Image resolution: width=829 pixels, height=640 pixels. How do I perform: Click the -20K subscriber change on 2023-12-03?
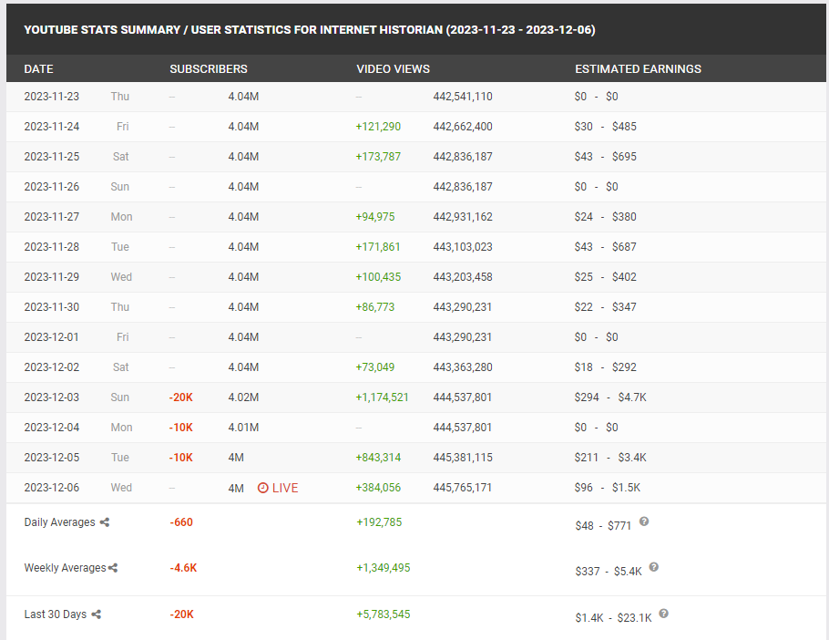[180, 397]
